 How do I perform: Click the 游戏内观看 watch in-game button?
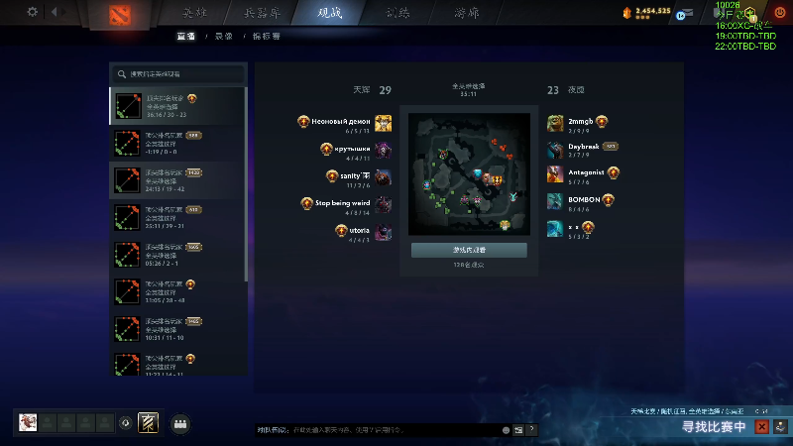click(x=469, y=250)
